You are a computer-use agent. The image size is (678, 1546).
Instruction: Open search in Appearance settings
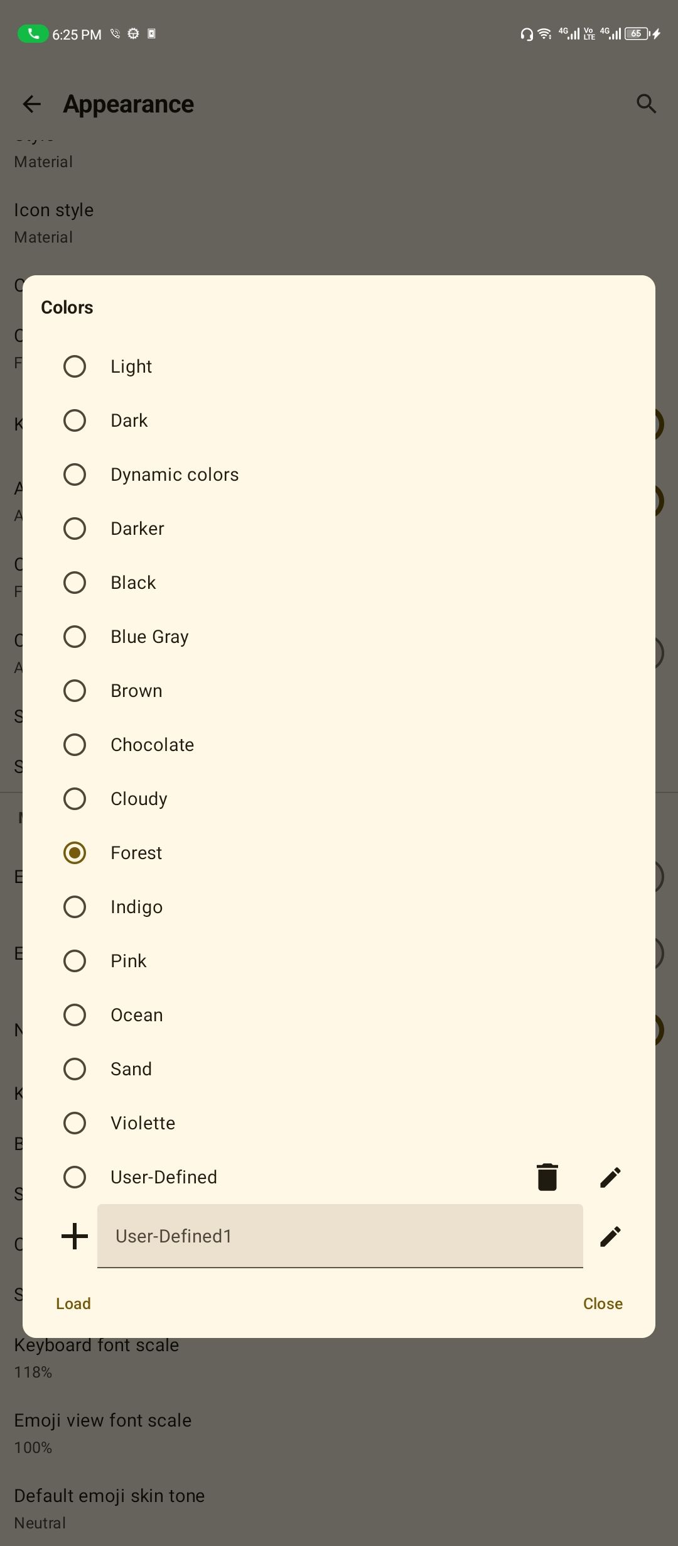pyautogui.click(x=646, y=104)
